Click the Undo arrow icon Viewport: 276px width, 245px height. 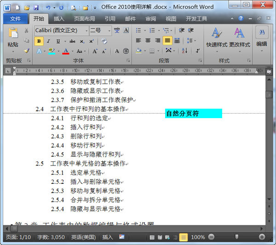(x=48, y=8)
